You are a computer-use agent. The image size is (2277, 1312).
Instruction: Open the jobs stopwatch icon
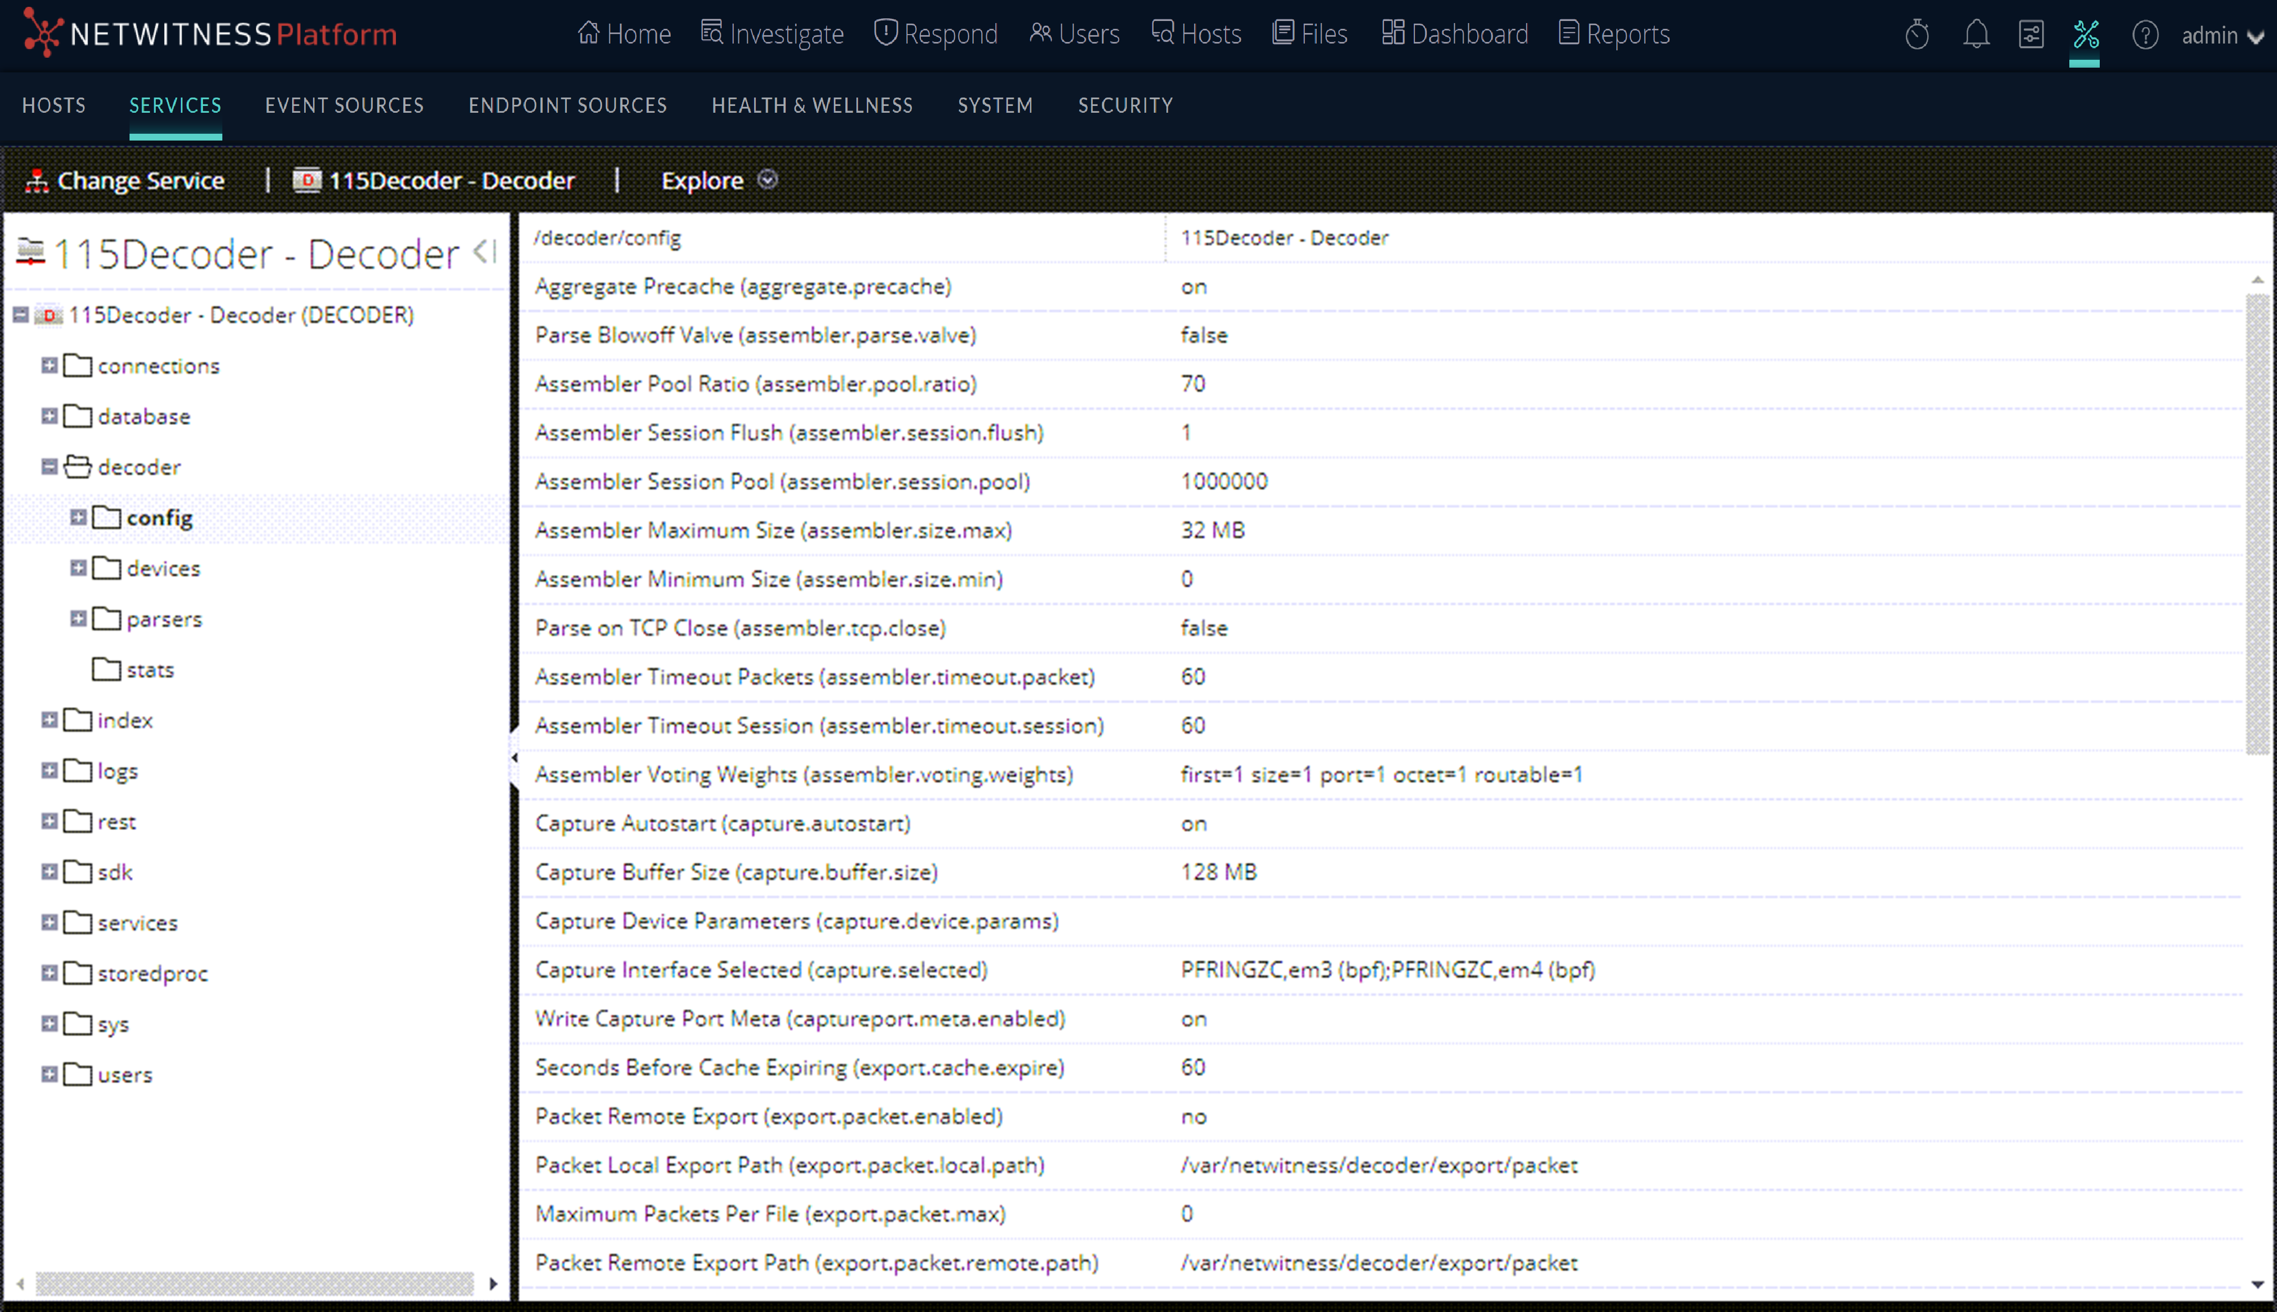(1917, 35)
